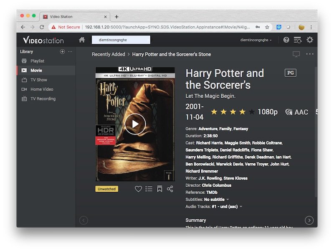Go to next movie arrow

click(309, 221)
